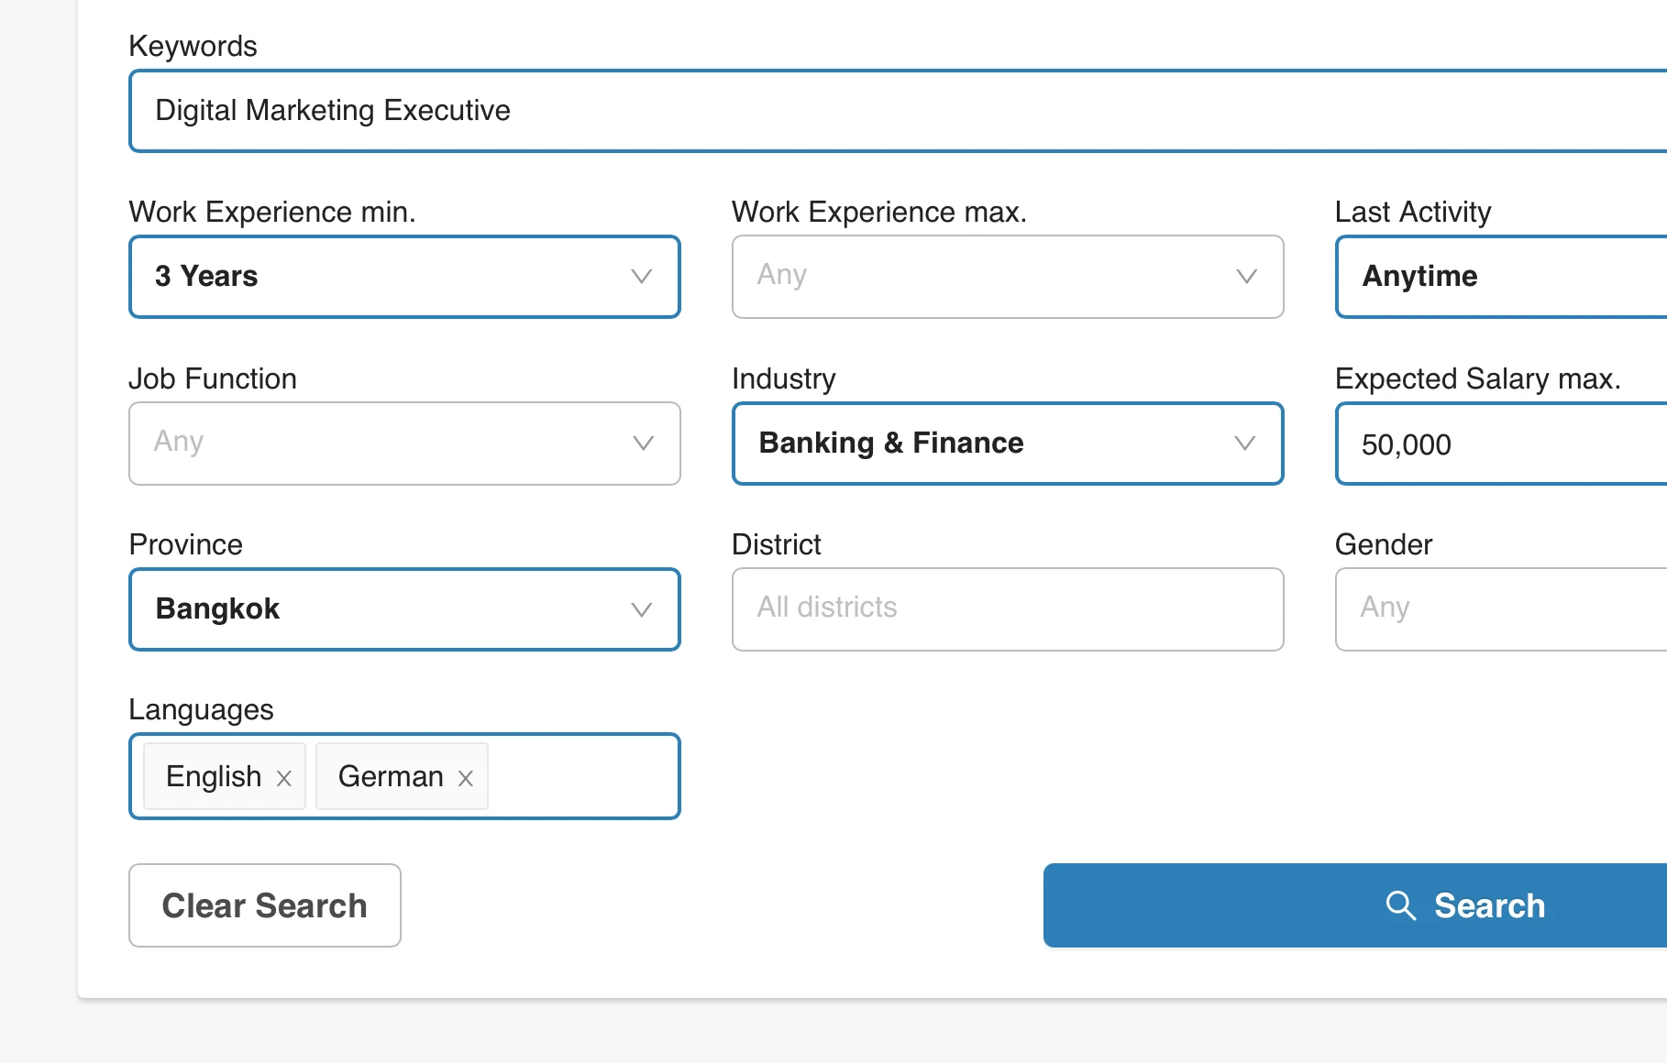1667x1063 pixels.
Task: Click the chevron on Work Experience min.
Action: pos(642,276)
